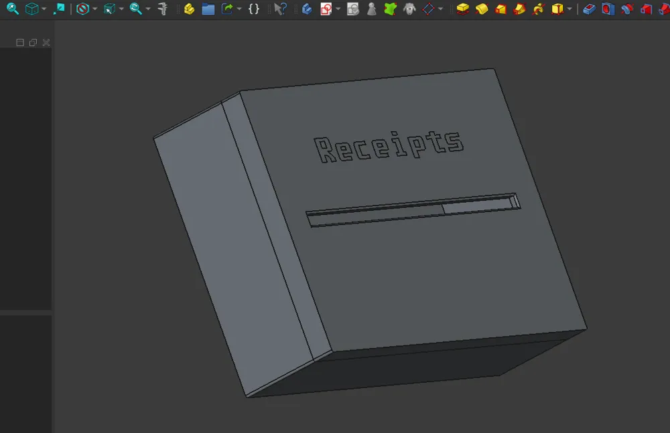The height and width of the screenshot is (433, 670).
Task: Open an existing document
Action: [x=208, y=9]
